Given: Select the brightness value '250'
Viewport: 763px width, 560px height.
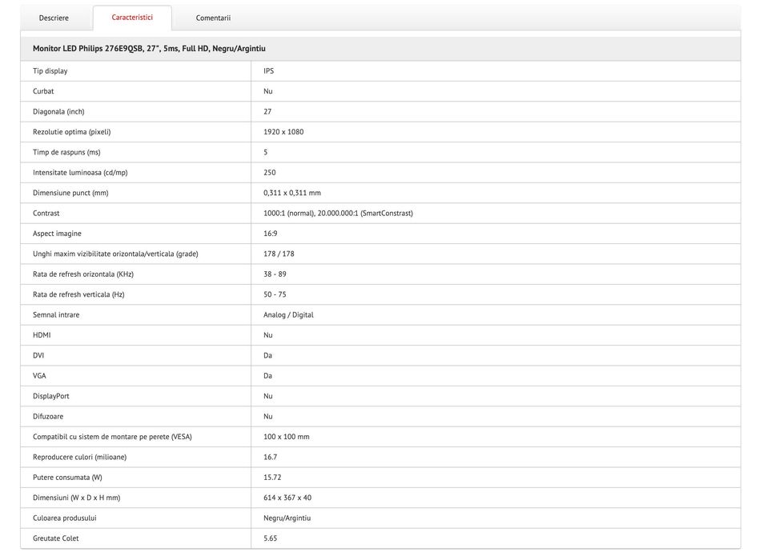Looking at the screenshot, I should 270,173.
